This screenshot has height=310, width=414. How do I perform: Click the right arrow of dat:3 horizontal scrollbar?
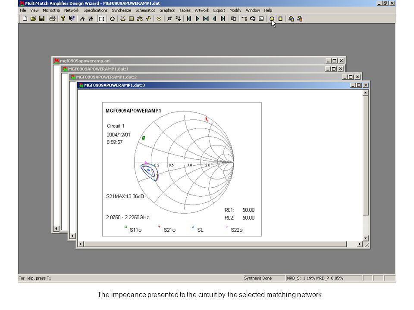point(359,244)
